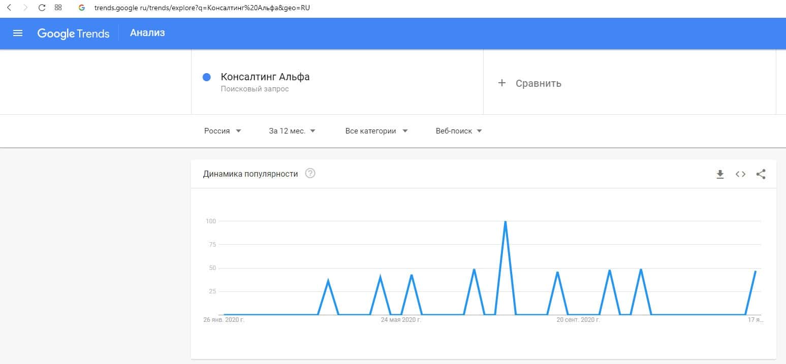The height and width of the screenshot is (364, 786).
Task: Click the 75 y-axis label
Action: click(213, 245)
